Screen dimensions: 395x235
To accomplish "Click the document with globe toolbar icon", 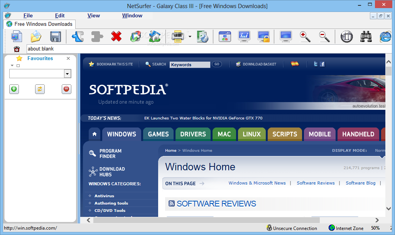I will [203, 37].
